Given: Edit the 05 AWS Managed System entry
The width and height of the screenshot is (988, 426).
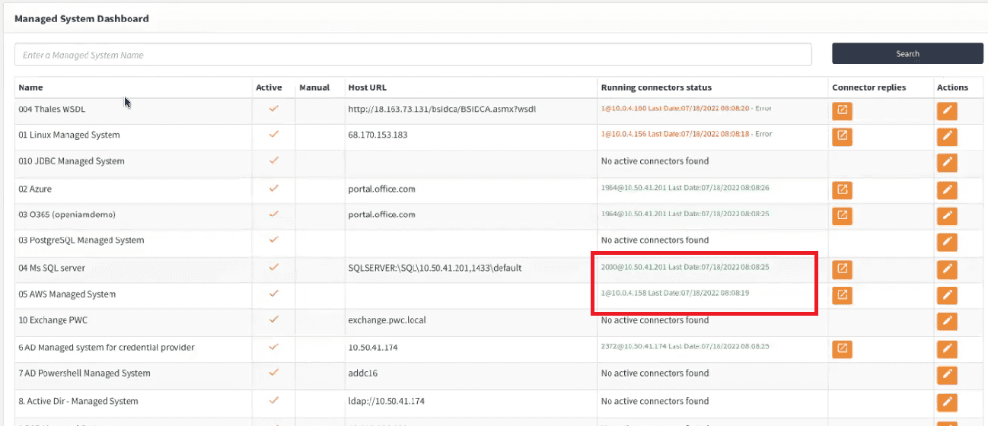Looking at the screenshot, I should [x=947, y=295].
